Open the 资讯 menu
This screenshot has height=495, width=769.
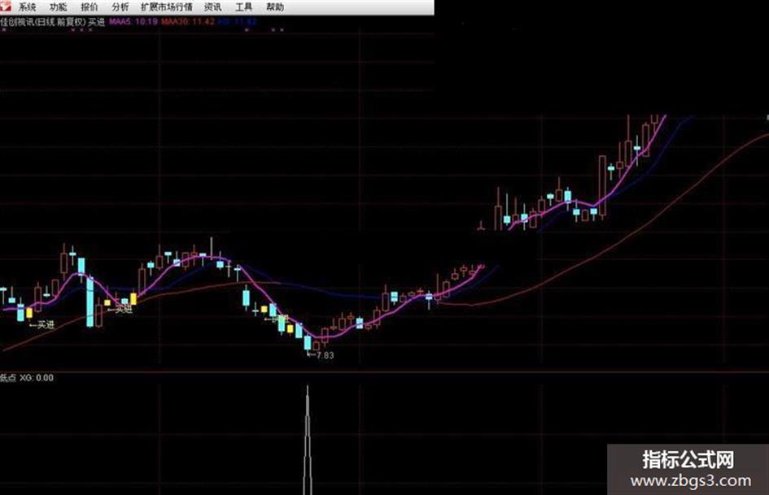[x=213, y=7]
